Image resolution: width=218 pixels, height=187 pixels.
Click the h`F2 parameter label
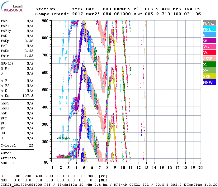pos(5,86)
